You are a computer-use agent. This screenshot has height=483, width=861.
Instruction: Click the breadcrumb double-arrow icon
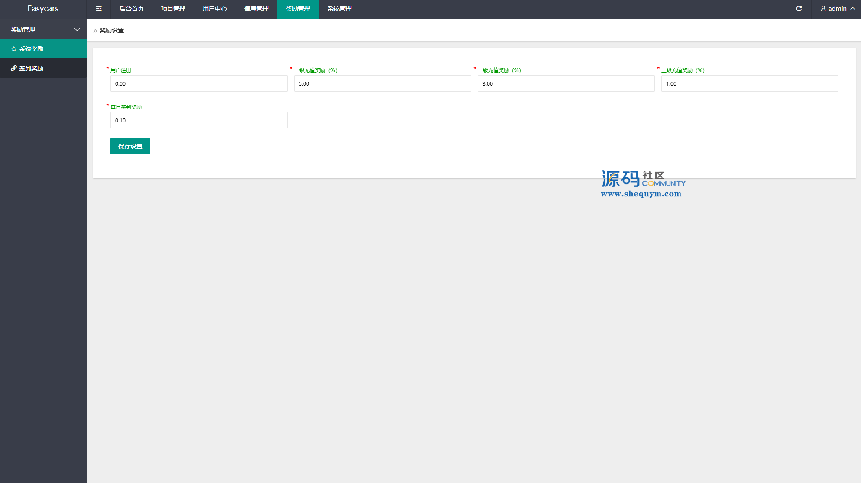tap(95, 31)
